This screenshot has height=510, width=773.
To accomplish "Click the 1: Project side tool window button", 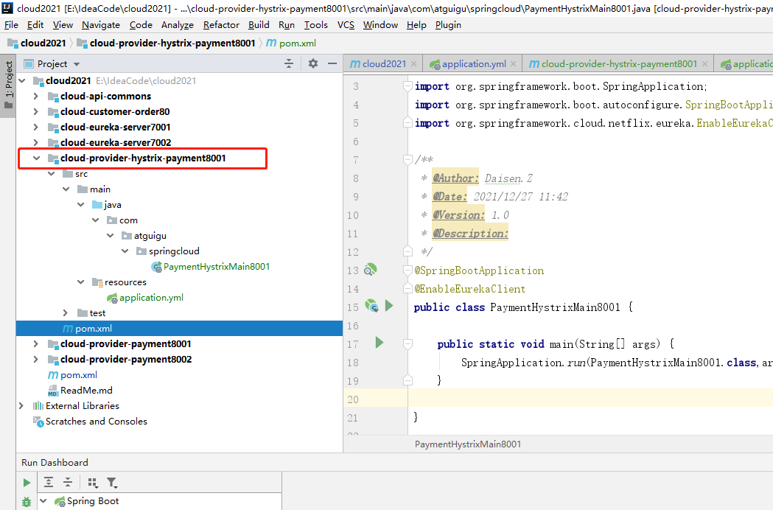I will point(8,84).
